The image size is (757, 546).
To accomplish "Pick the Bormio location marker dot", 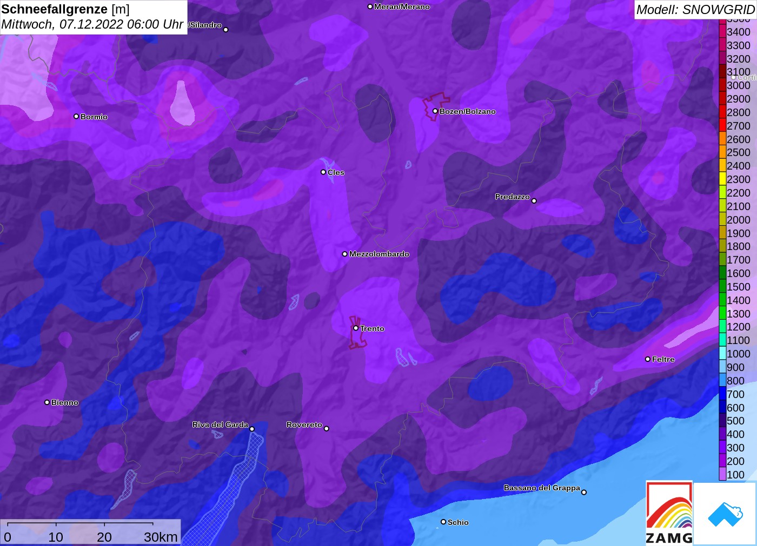I will (76, 116).
